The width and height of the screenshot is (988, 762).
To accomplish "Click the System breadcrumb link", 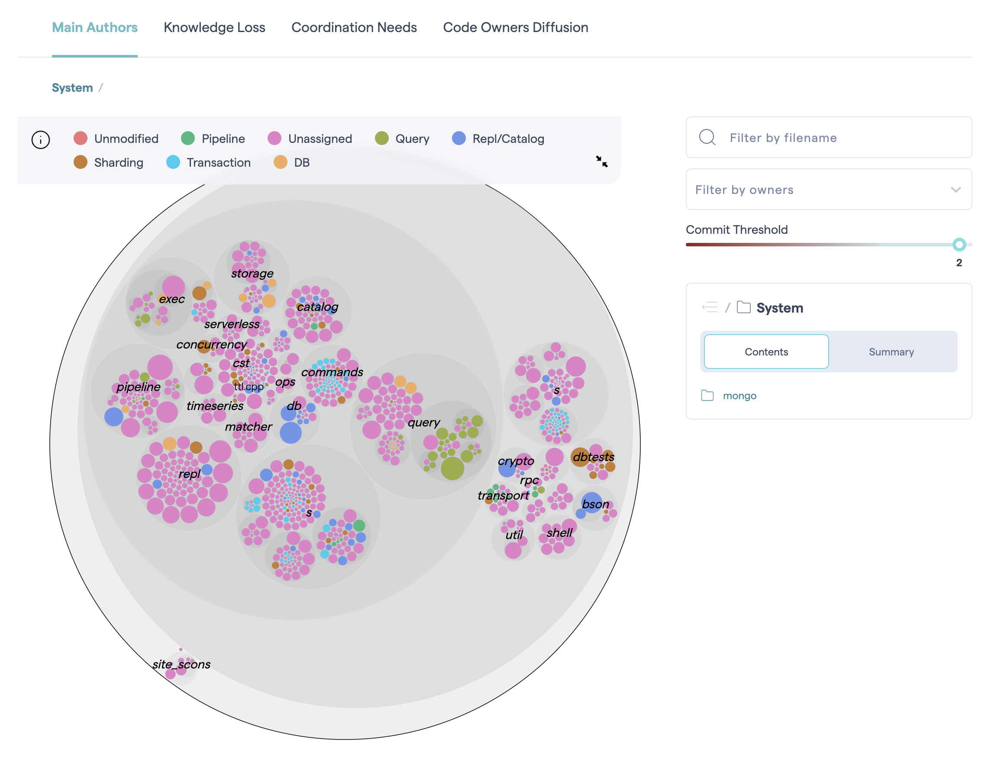I will click(72, 87).
